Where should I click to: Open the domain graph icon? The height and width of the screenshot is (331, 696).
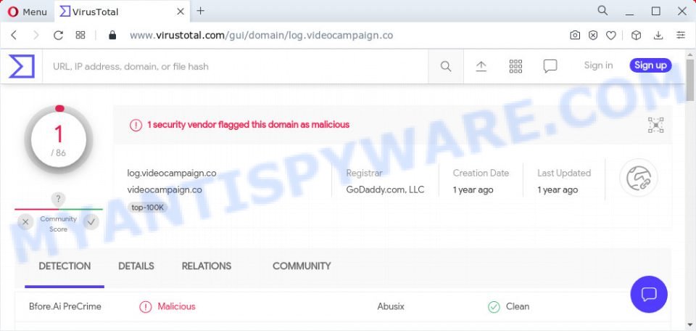(655, 126)
